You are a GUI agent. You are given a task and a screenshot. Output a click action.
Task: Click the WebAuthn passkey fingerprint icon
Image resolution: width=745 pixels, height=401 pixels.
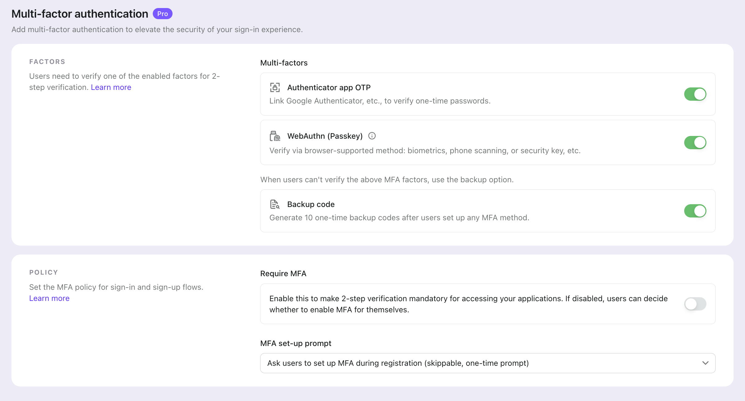tap(275, 136)
